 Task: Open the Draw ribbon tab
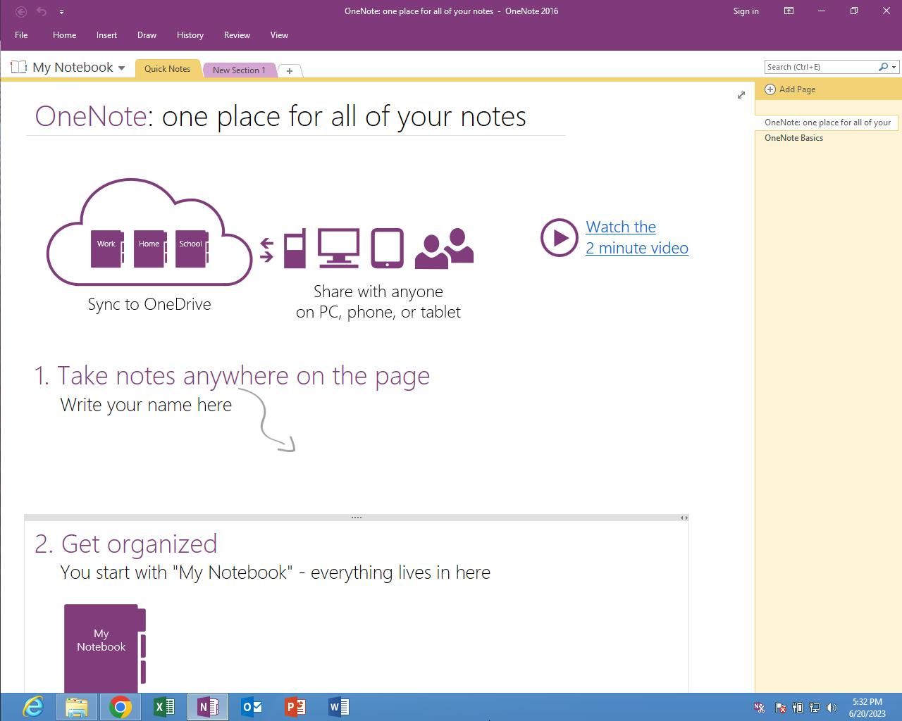(147, 35)
